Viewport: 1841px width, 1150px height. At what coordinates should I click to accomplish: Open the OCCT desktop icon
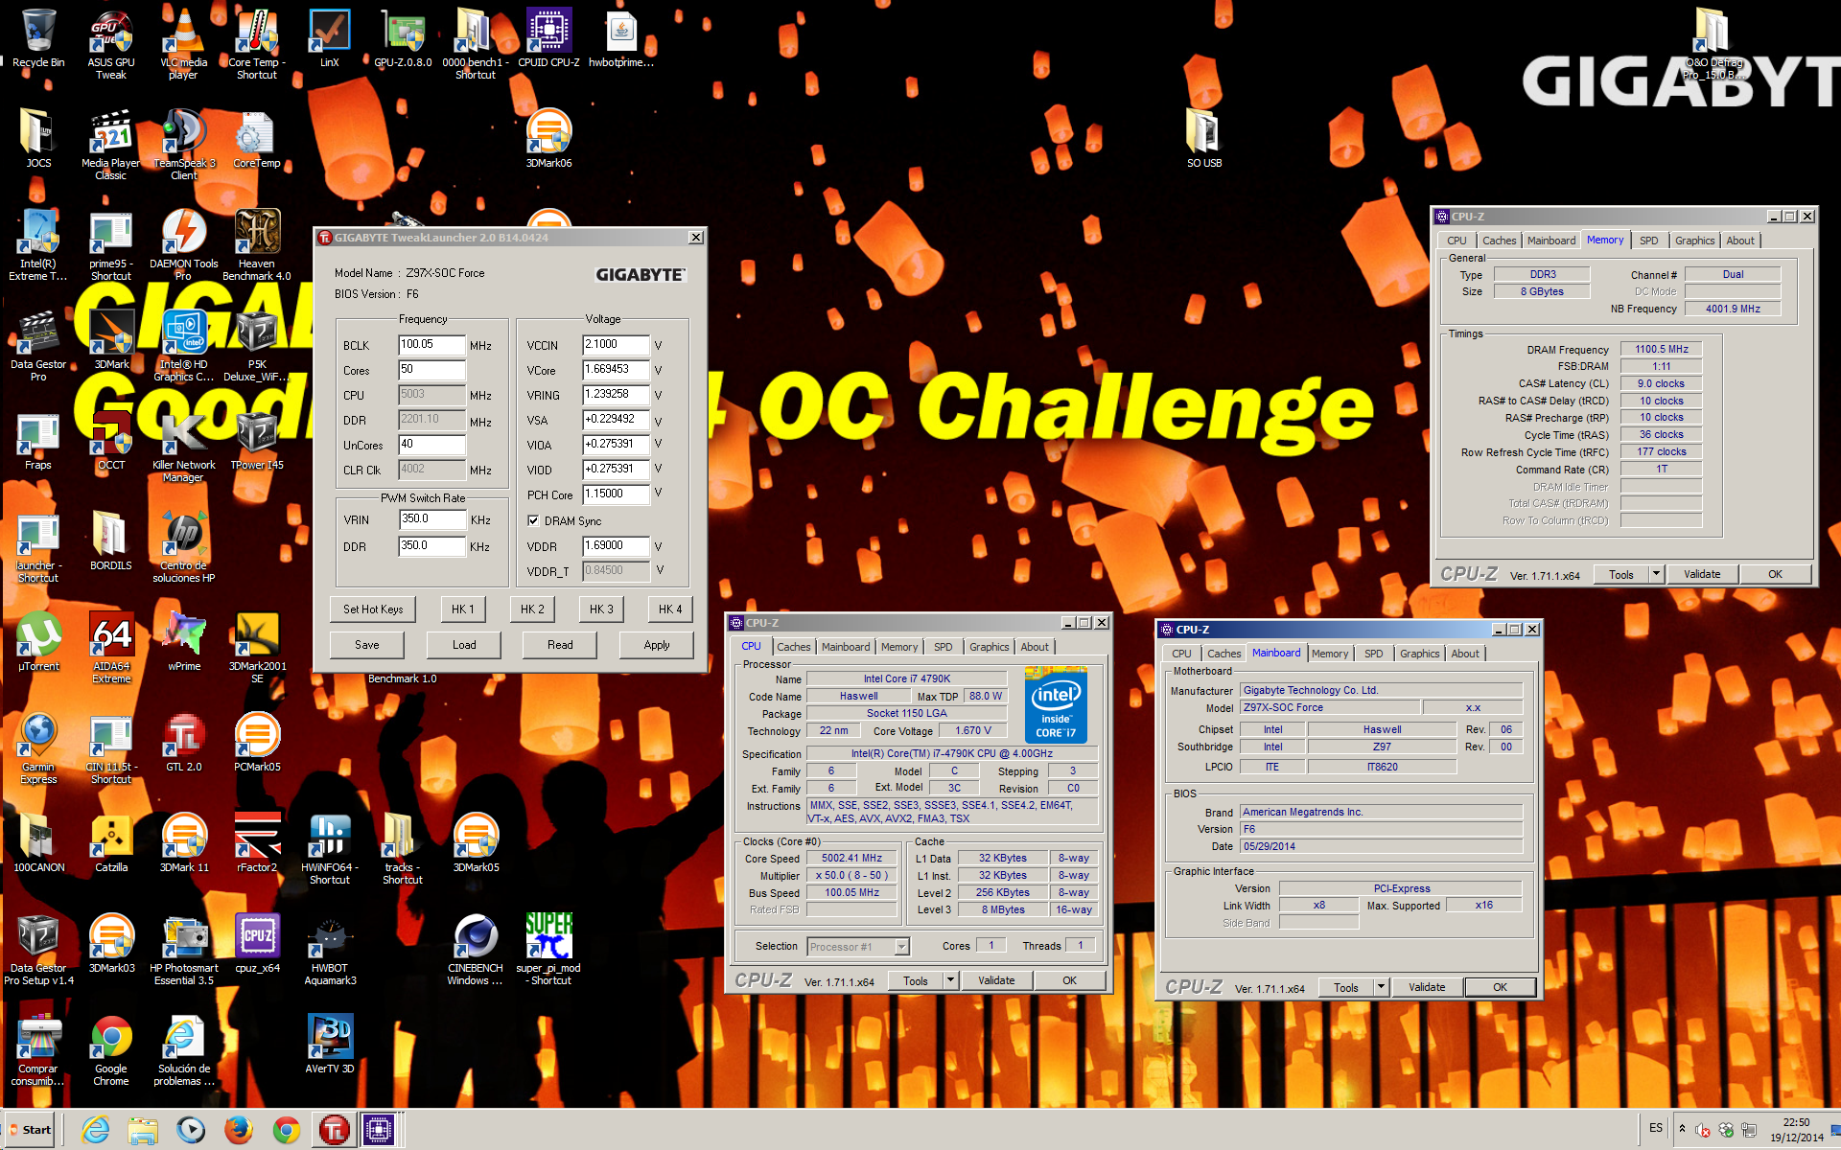[x=111, y=441]
